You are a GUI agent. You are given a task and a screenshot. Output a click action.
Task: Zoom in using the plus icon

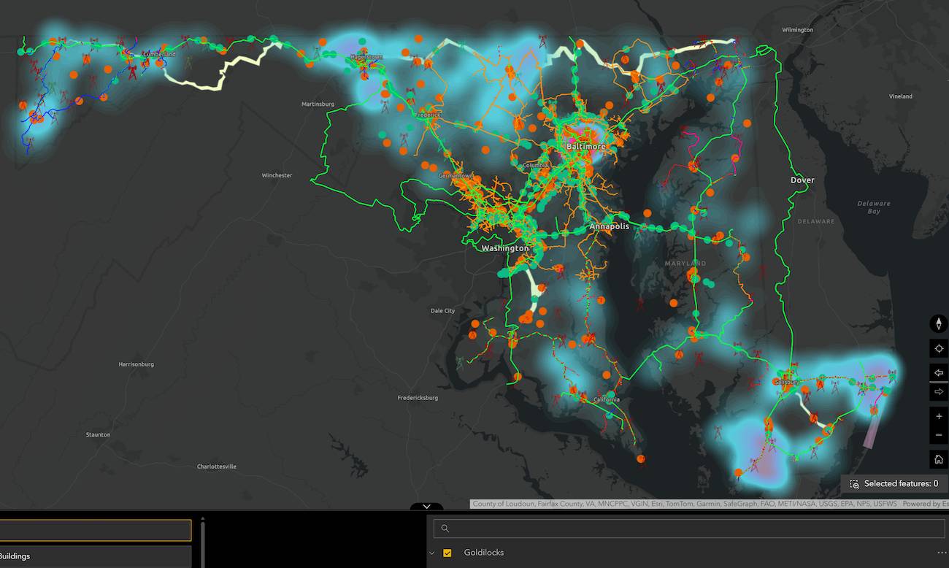click(938, 415)
